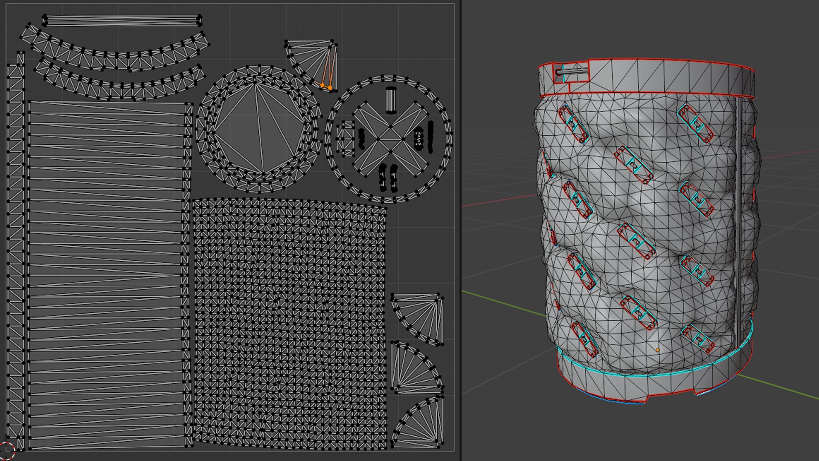819x461 pixels.
Task: Select the fan island with orange selected edges
Action: tap(314, 64)
